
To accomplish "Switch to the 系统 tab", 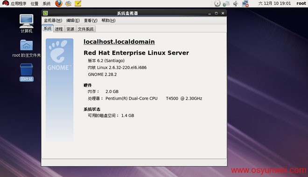I will click(x=48, y=28).
